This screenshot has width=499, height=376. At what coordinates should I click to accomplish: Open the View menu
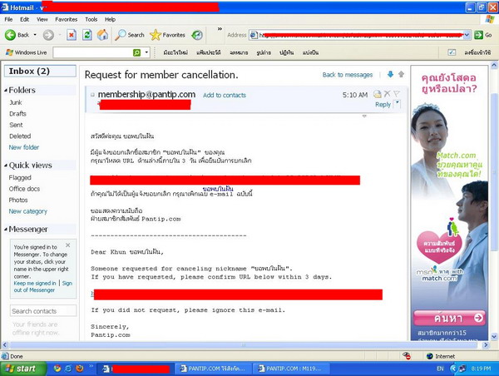pyautogui.click(x=42, y=19)
